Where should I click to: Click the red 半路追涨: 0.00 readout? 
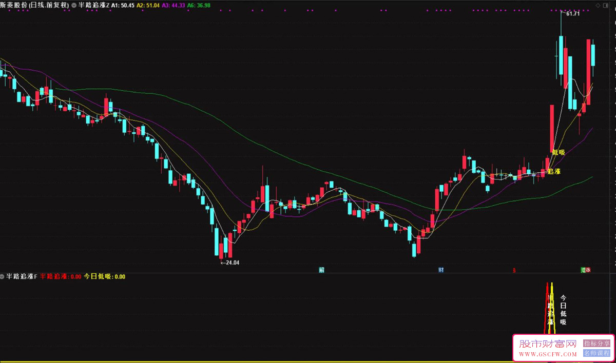(61, 276)
